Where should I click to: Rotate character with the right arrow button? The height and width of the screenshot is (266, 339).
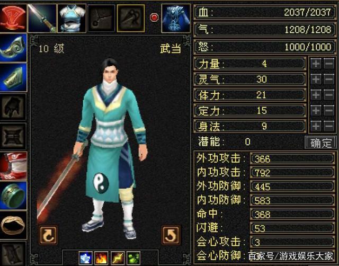click(171, 235)
